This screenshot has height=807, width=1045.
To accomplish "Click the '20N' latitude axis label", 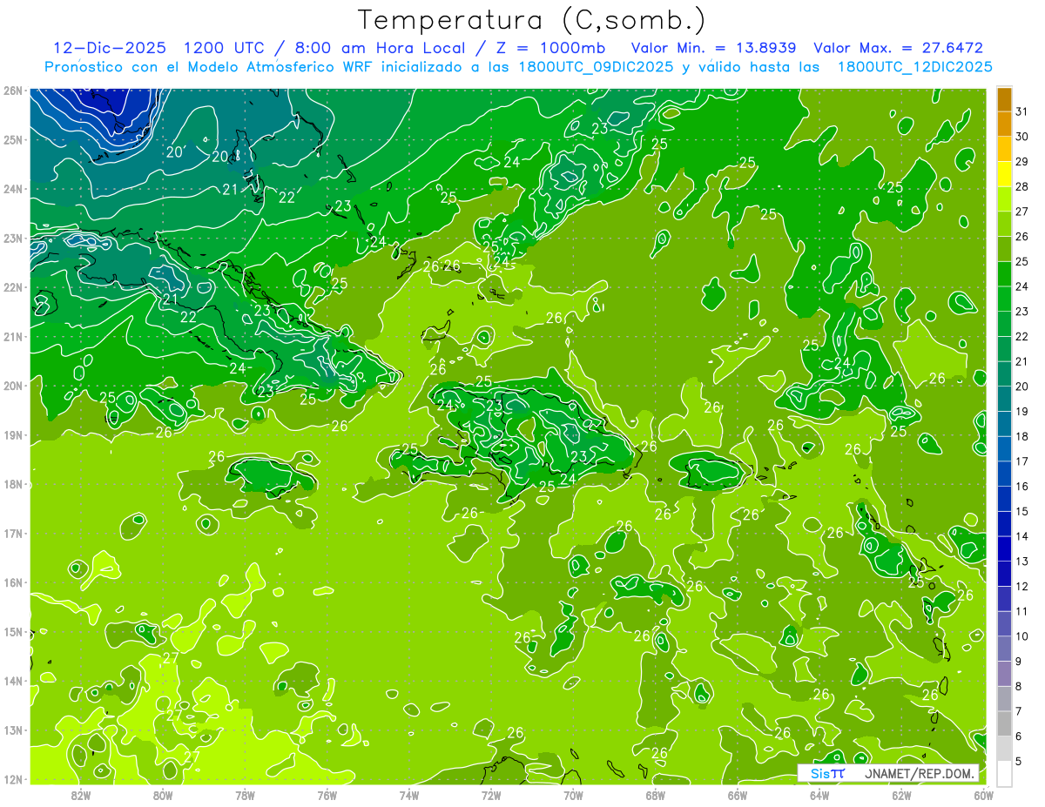I will coord(13,386).
